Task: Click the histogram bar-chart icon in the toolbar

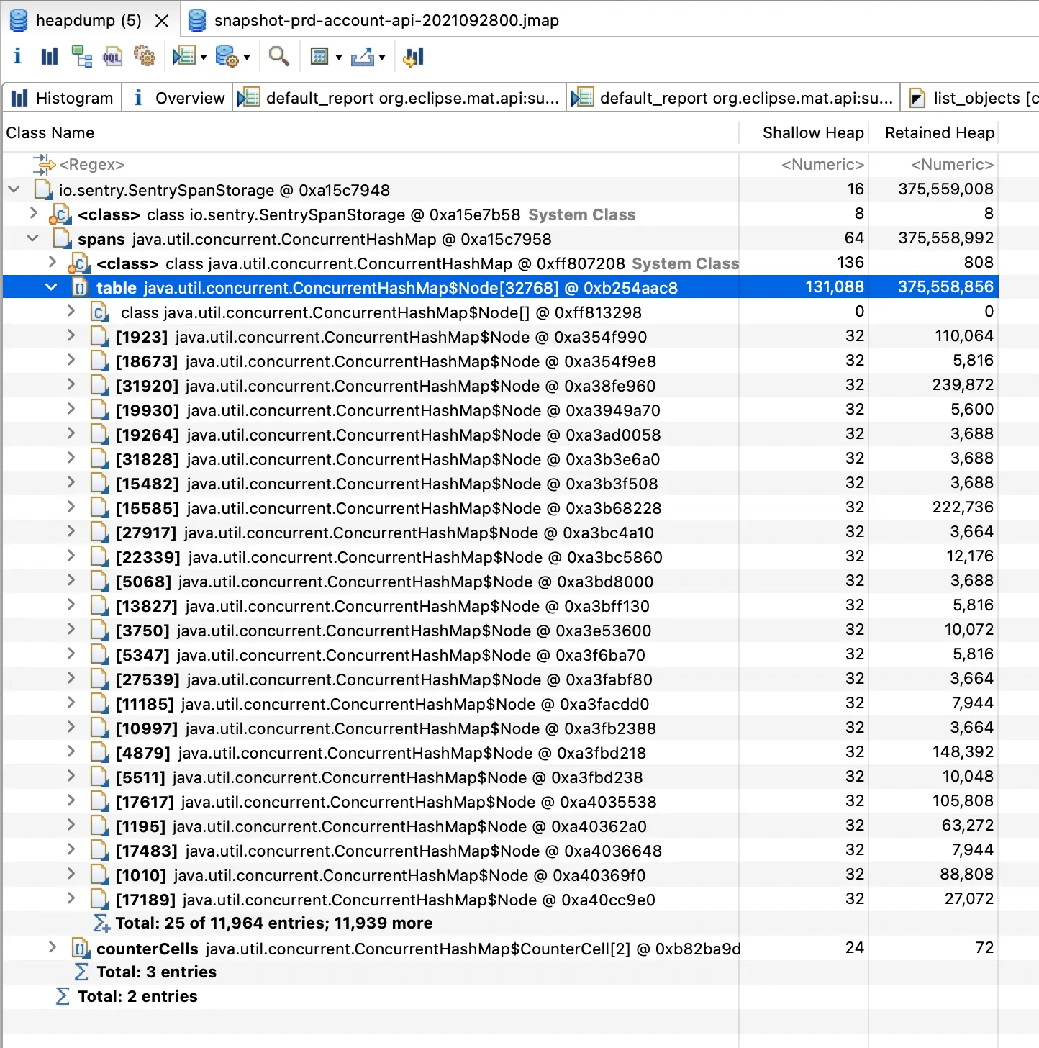Action: [49, 56]
